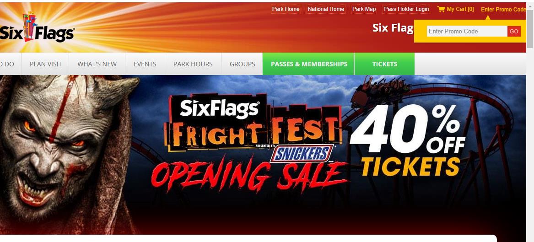The image size is (534, 242).
Task: Go to National Home
Action: pos(326,9)
